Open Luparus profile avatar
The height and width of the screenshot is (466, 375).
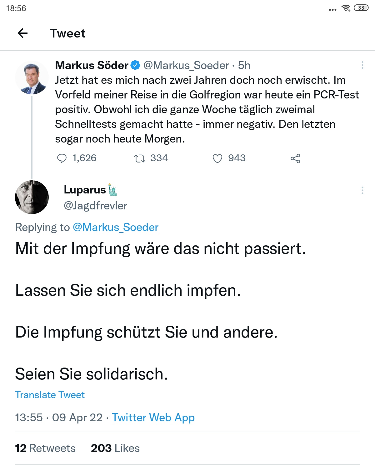tap(32, 197)
